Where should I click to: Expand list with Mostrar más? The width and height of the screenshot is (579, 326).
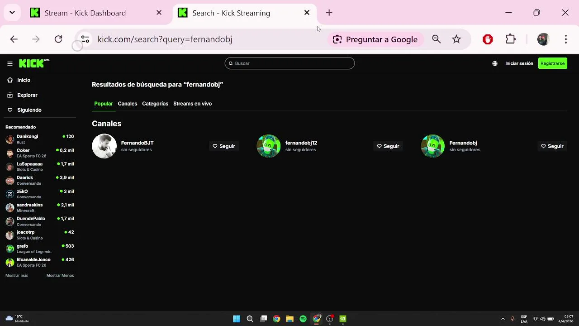pyautogui.click(x=17, y=275)
